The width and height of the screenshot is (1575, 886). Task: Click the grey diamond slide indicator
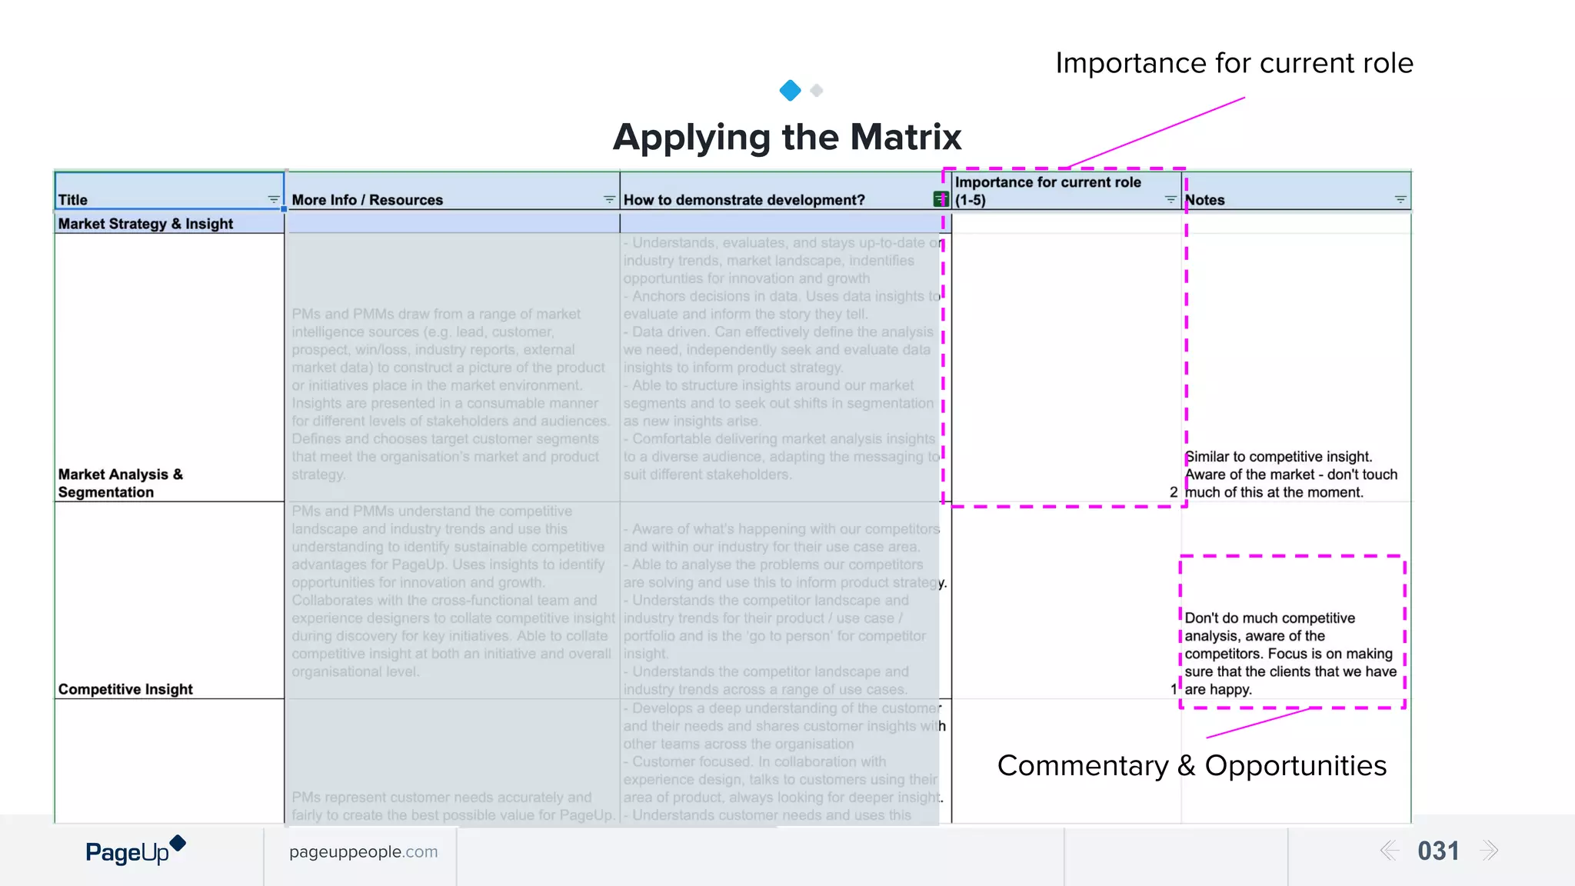817,91
